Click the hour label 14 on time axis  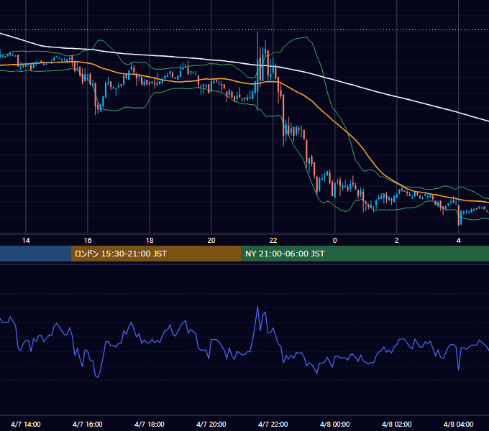coord(26,241)
